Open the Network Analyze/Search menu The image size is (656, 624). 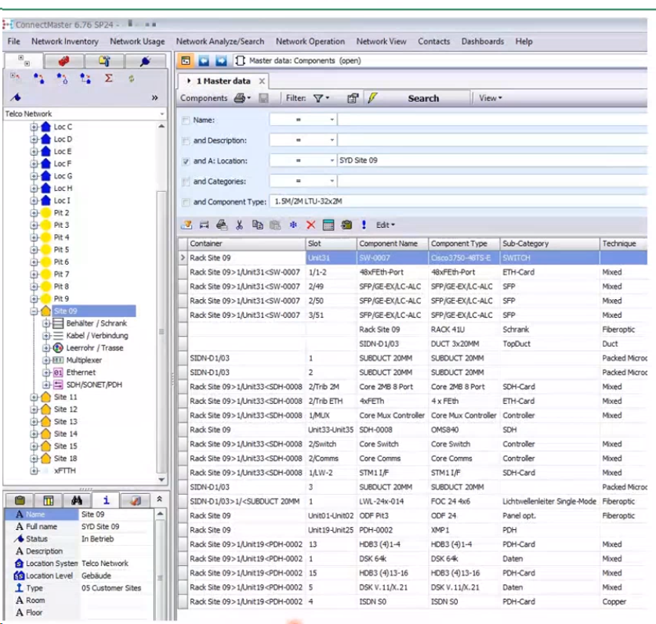220,41
